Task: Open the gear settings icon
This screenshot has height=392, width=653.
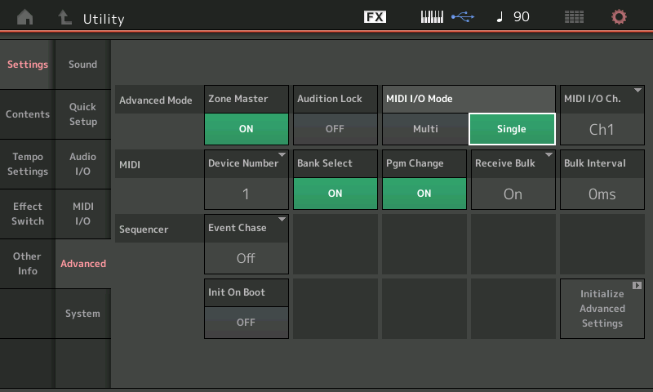Action: (x=620, y=17)
